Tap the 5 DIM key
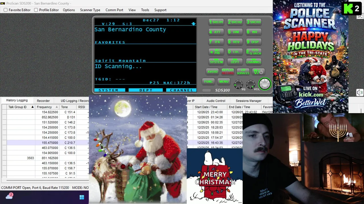The height and width of the screenshot is (204, 364). coord(235,32)
